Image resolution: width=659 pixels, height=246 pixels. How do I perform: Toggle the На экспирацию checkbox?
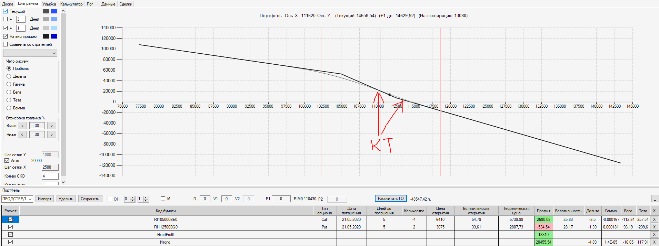point(5,36)
